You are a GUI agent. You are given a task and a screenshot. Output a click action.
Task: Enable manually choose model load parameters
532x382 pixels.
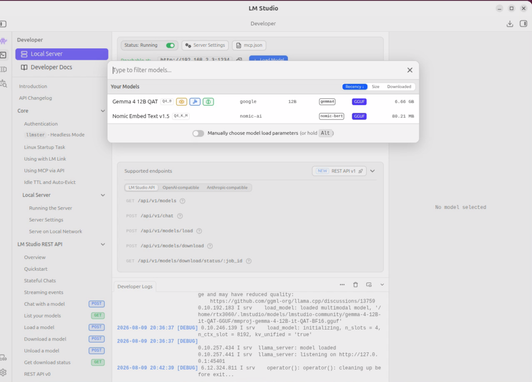198,133
